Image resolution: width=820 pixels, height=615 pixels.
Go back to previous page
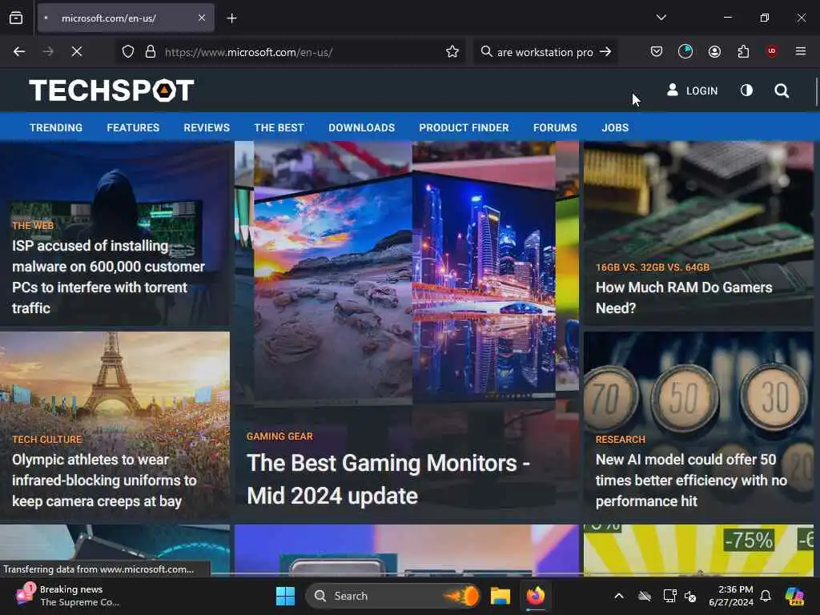pos(19,52)
